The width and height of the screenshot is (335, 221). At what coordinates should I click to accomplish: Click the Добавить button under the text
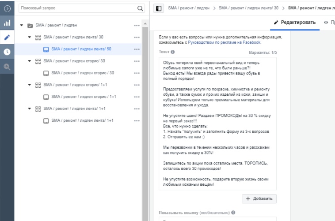259,199
